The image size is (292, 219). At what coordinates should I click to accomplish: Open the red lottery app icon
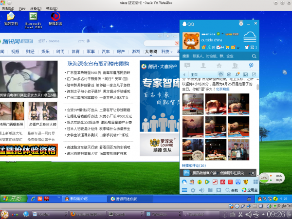coord(230,182)
